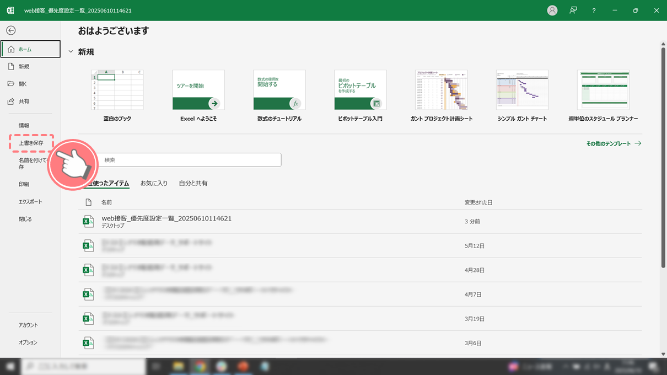Viewport: 667px width, 375px height.
Task: Sort the file list by 名前 header
Action: (x=106, y=202)
